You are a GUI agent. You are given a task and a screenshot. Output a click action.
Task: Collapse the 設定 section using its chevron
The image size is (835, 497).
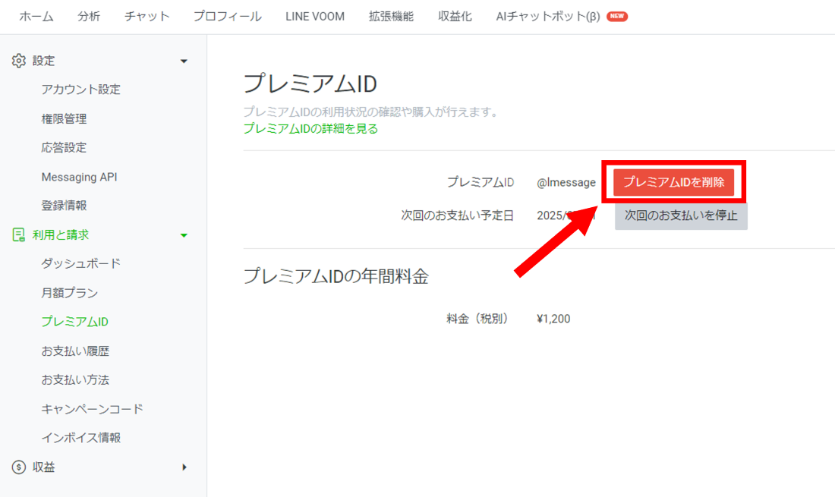[x=184, y=60]
